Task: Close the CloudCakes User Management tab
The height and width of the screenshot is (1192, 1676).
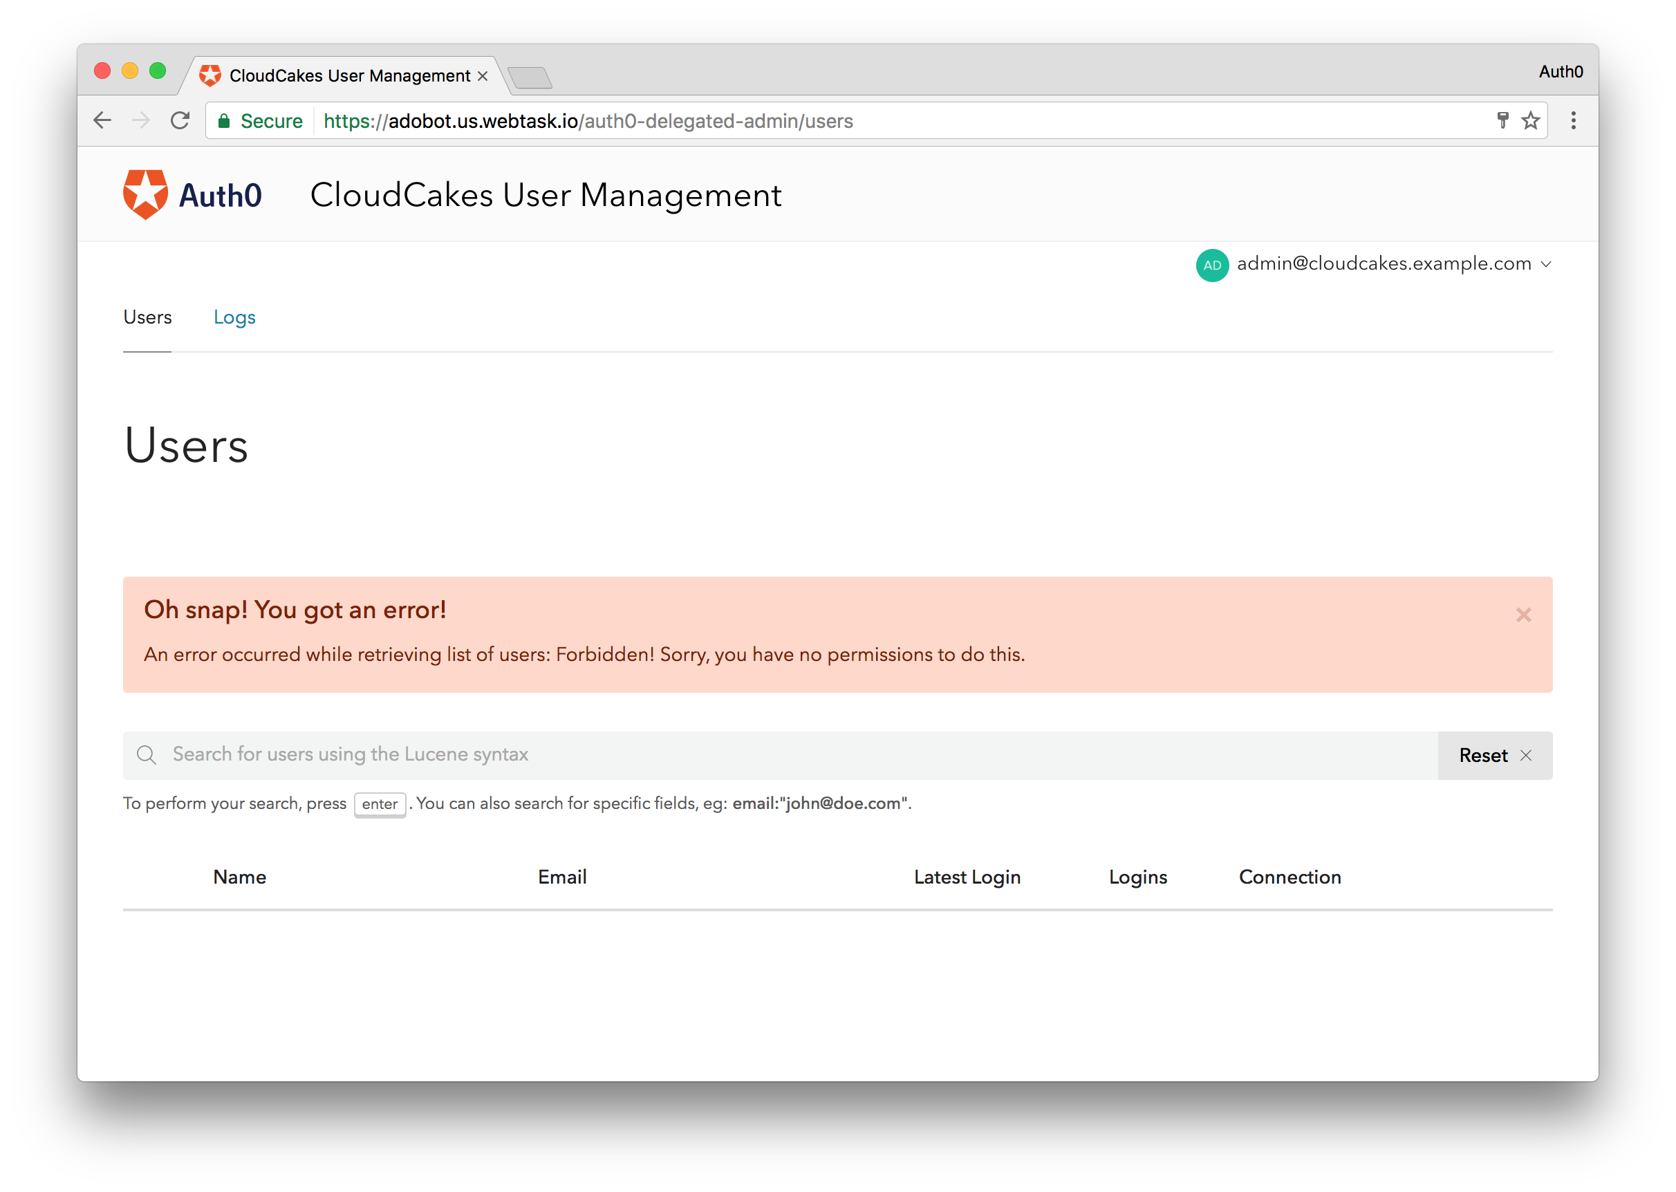Action: point(482,76)
